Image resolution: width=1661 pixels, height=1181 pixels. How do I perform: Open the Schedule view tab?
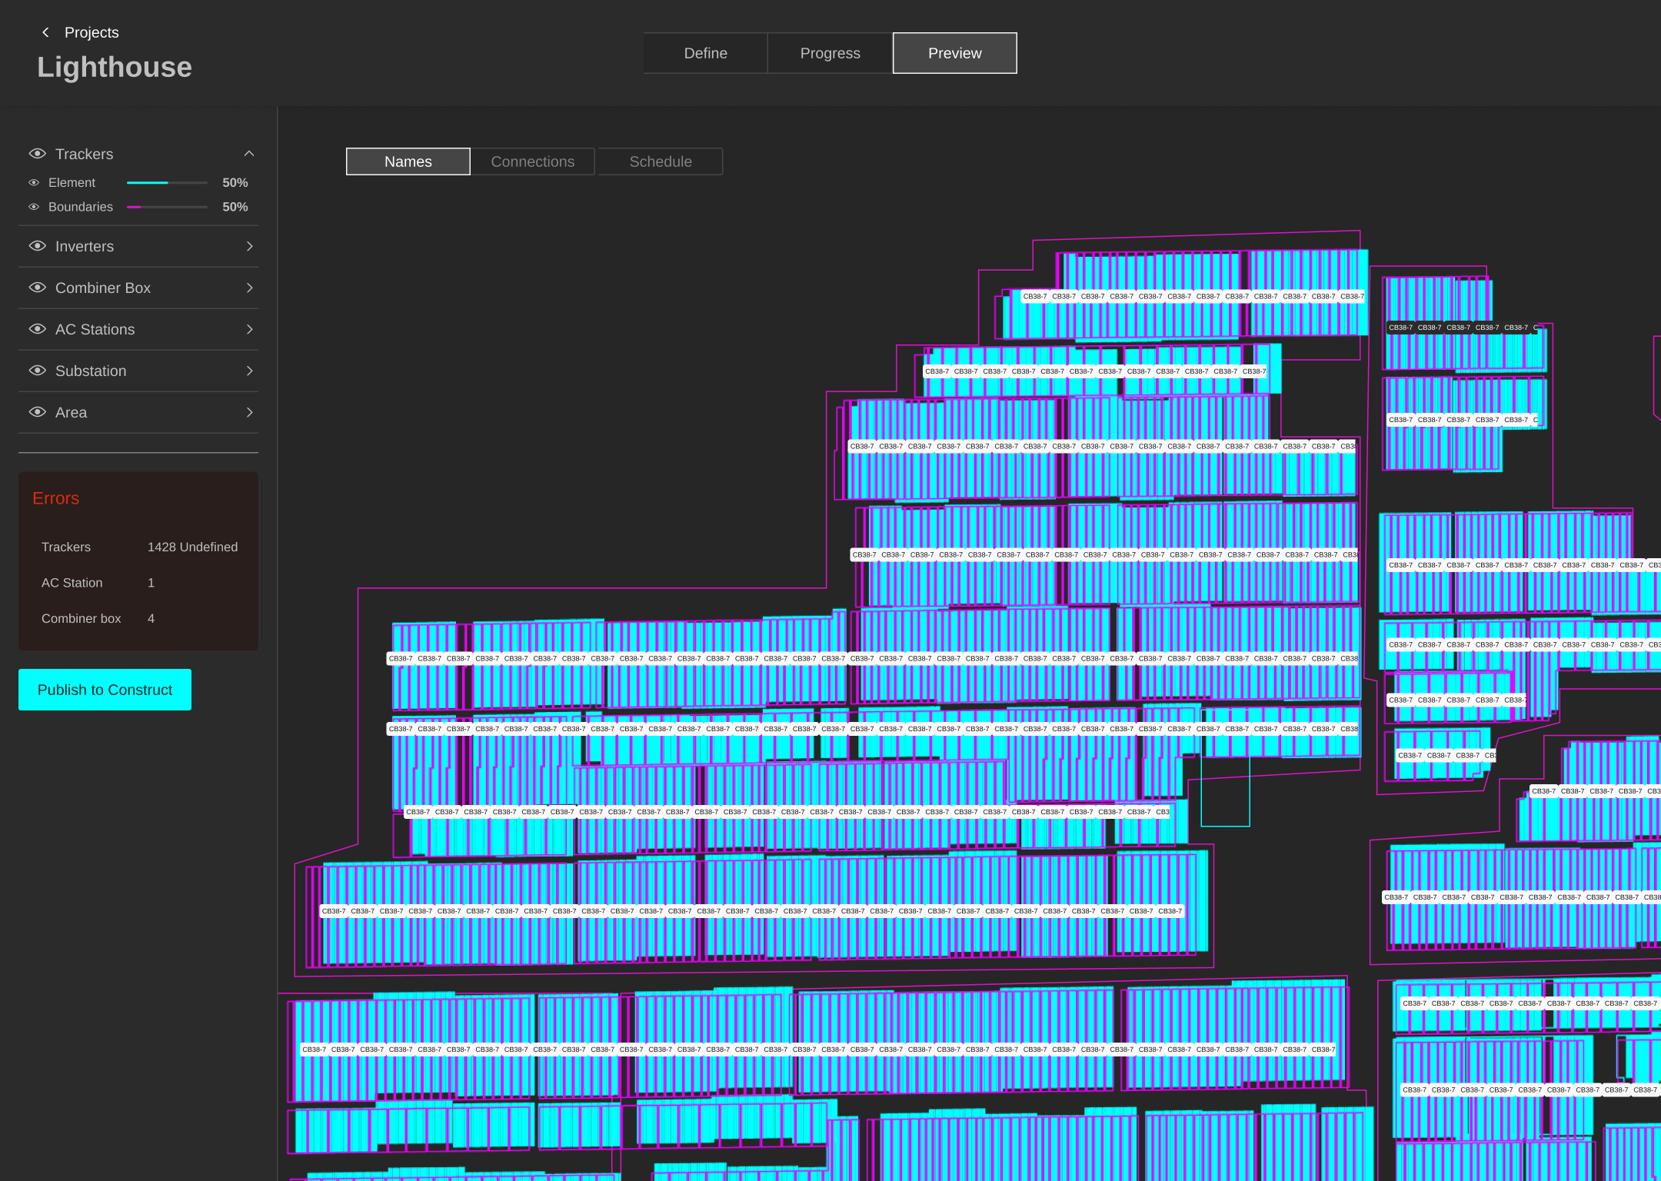click(661, 161)
